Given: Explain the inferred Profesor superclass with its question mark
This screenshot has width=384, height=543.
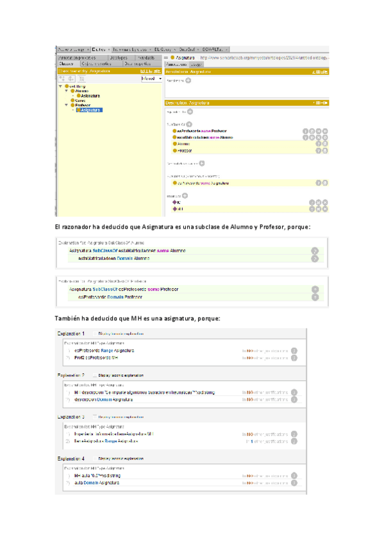Looking at the screenshot, I should [319, 150].
